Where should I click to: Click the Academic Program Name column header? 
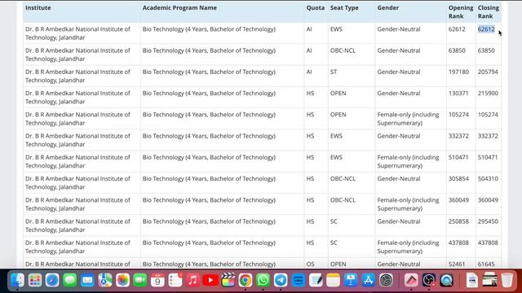tap(179, 7)
